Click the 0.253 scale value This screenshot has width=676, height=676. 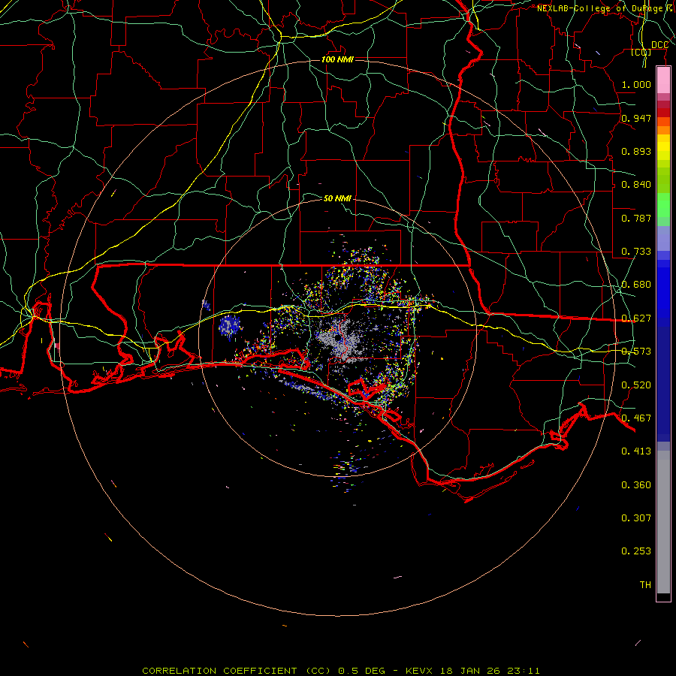click(636, 551)
